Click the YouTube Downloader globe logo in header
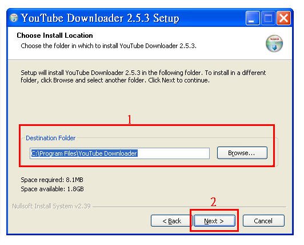304x245 pixels. coord(274,44)
